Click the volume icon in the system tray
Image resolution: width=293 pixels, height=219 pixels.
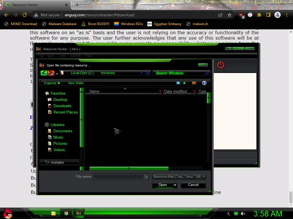pyautogui.click(x=243, y=214)
